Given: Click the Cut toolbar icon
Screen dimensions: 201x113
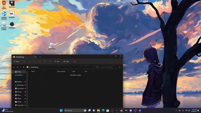Looking at the screenshot, I should (24, 62).
